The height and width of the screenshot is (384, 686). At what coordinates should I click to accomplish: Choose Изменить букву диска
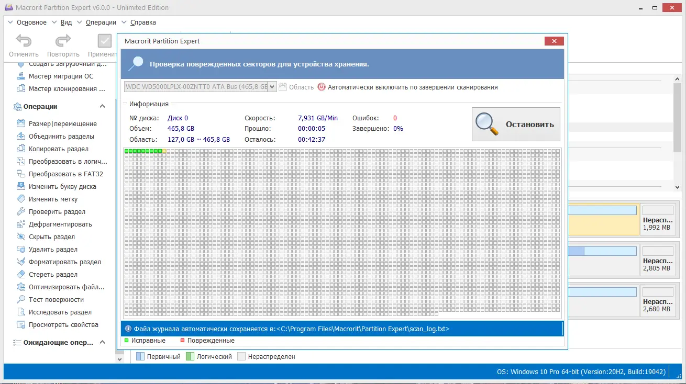pos(57,187)
